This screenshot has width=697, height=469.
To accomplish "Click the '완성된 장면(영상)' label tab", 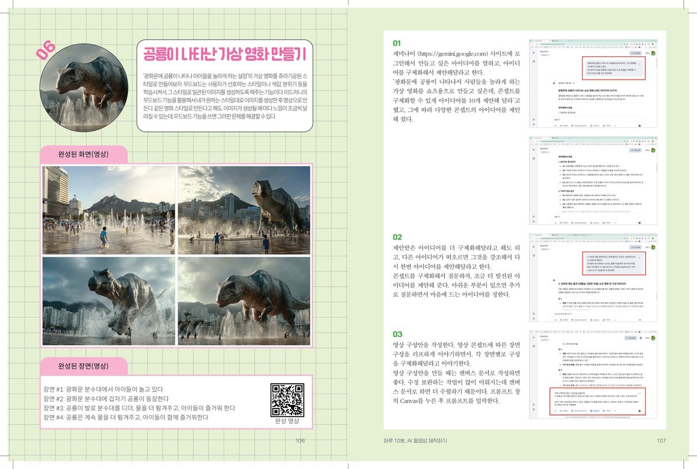I will (x=84, y=367).
